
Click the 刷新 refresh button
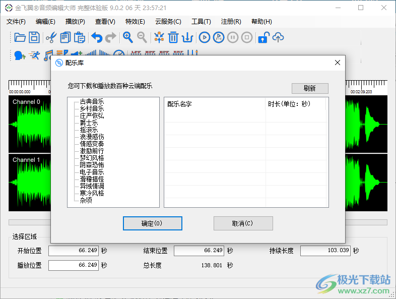point(310,88)
